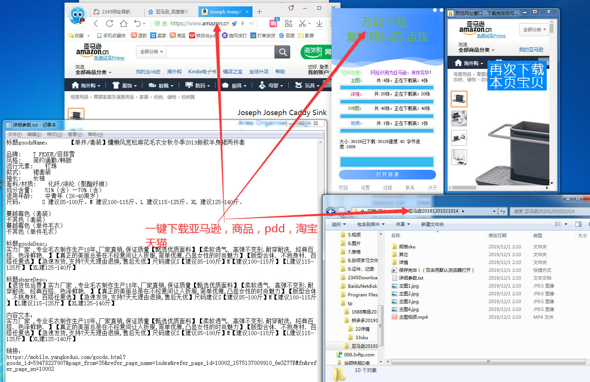The height and width of the screenshot is (382, 590).
Task: Click 新建文件夹 in Explorer toolbar
Action: tap(433, 224)
